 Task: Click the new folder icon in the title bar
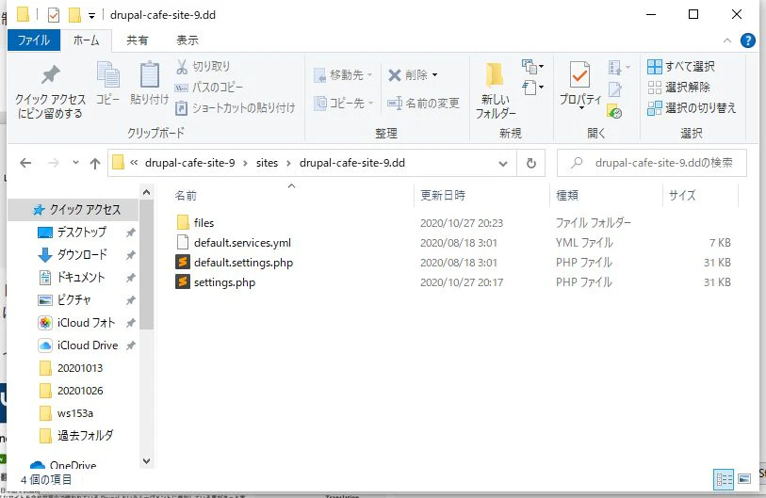[x=74, y=15]
